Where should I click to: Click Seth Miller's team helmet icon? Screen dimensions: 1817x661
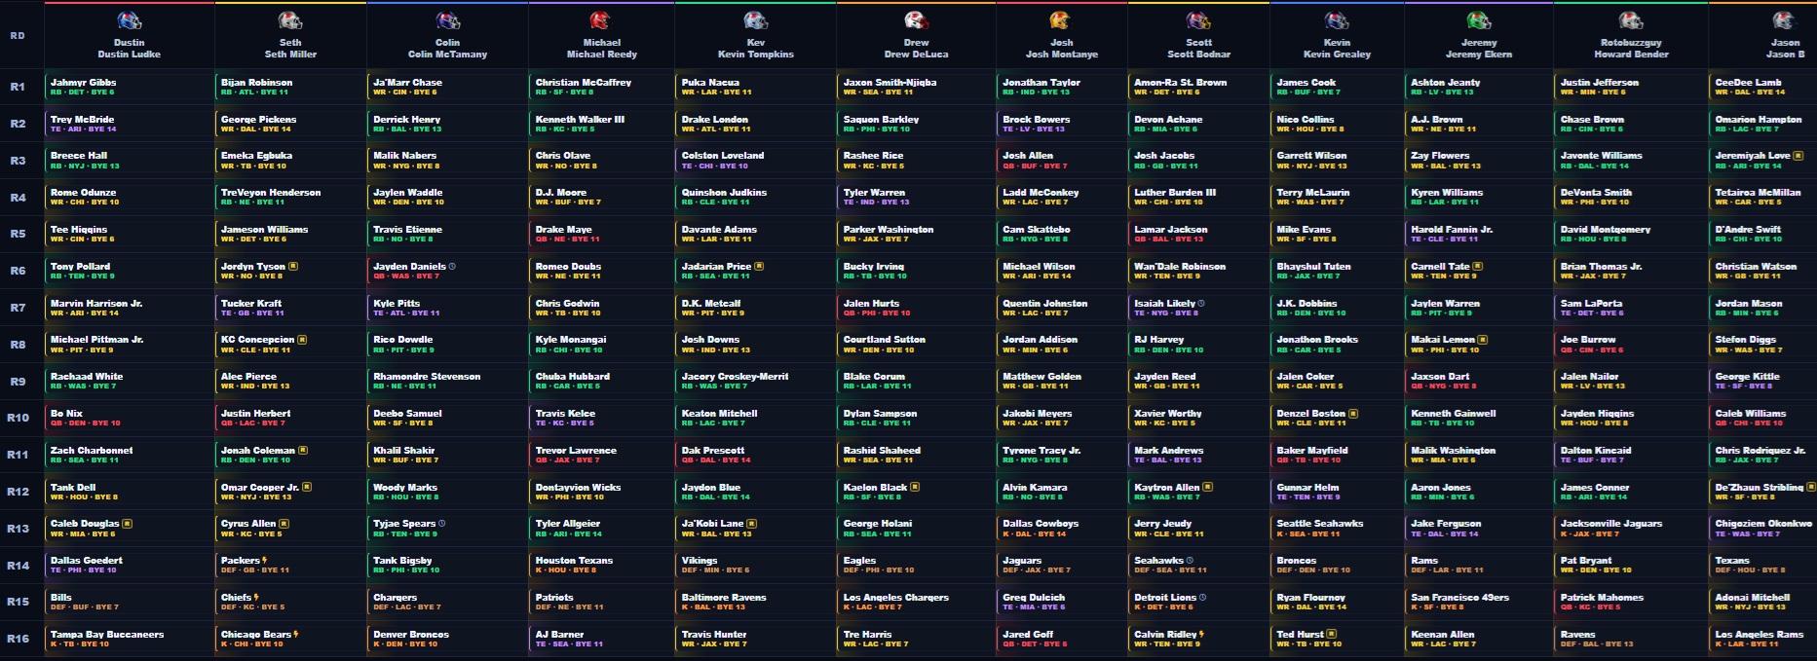pos(290,20)
